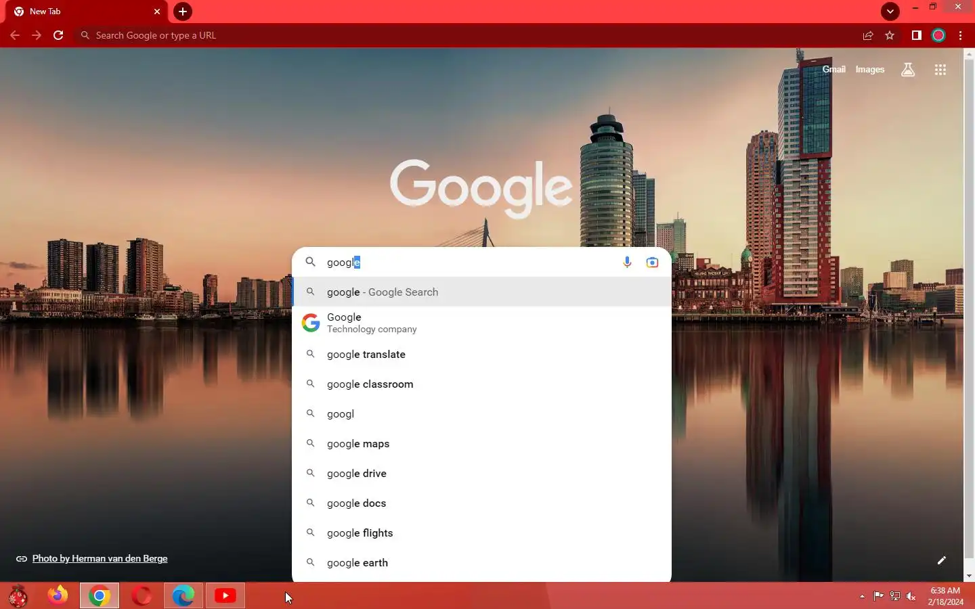
Task: Open the Images link
Action: pyautogui.click(x=870, y=69)
